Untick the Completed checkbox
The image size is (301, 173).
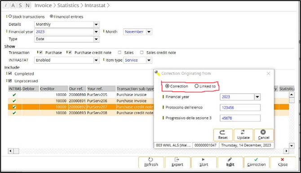coord(10,74)
